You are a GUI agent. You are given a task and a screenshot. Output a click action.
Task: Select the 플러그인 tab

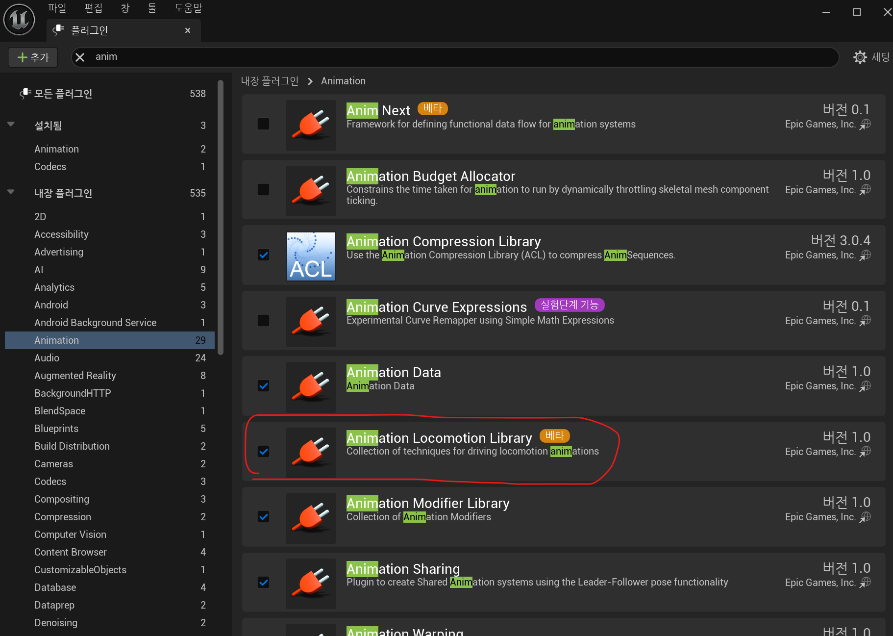(124, 30)
